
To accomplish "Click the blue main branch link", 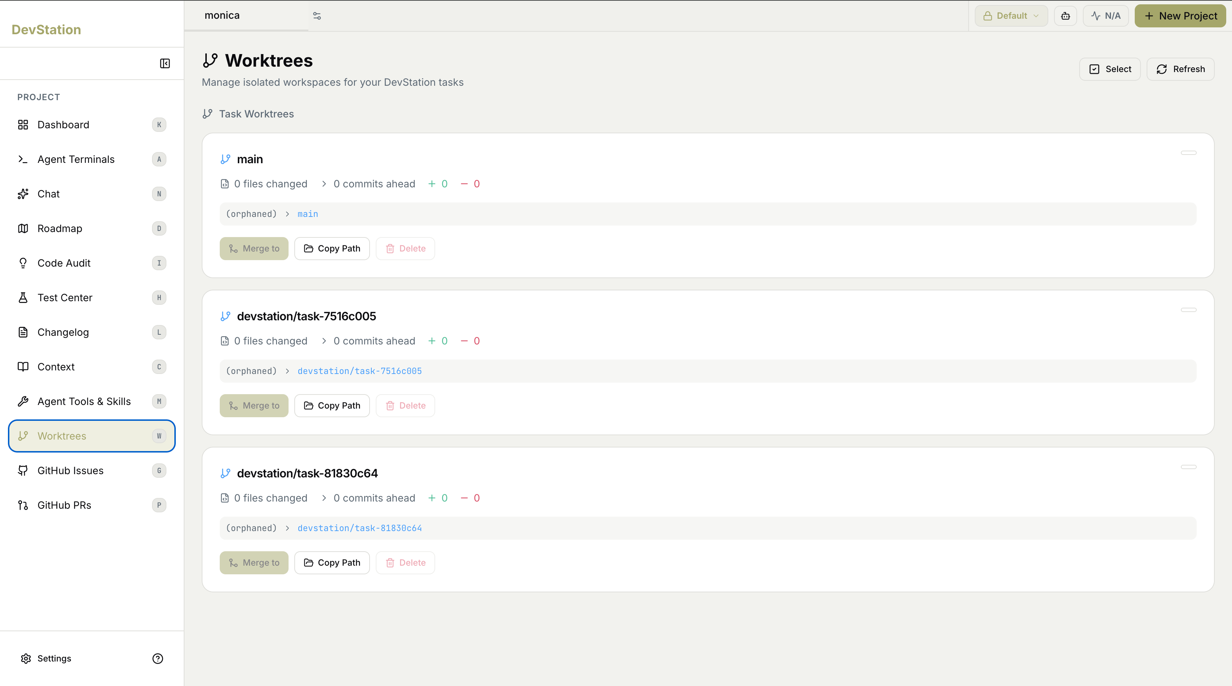I will 308,214.
